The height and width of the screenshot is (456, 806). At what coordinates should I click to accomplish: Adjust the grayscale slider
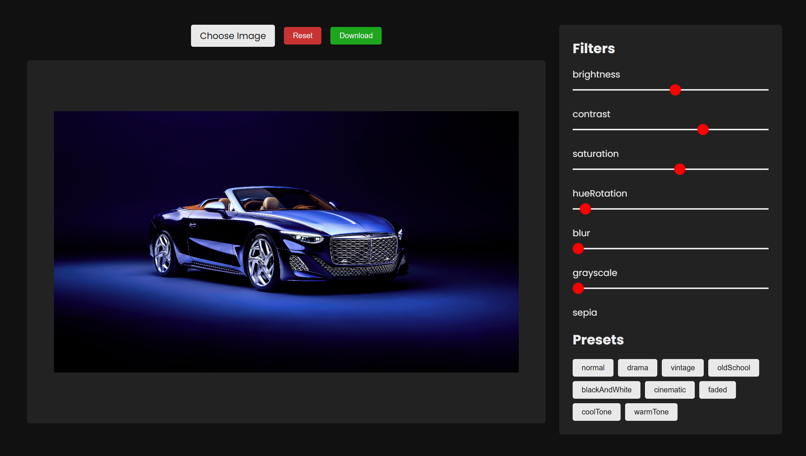click(x=578, y=288)
